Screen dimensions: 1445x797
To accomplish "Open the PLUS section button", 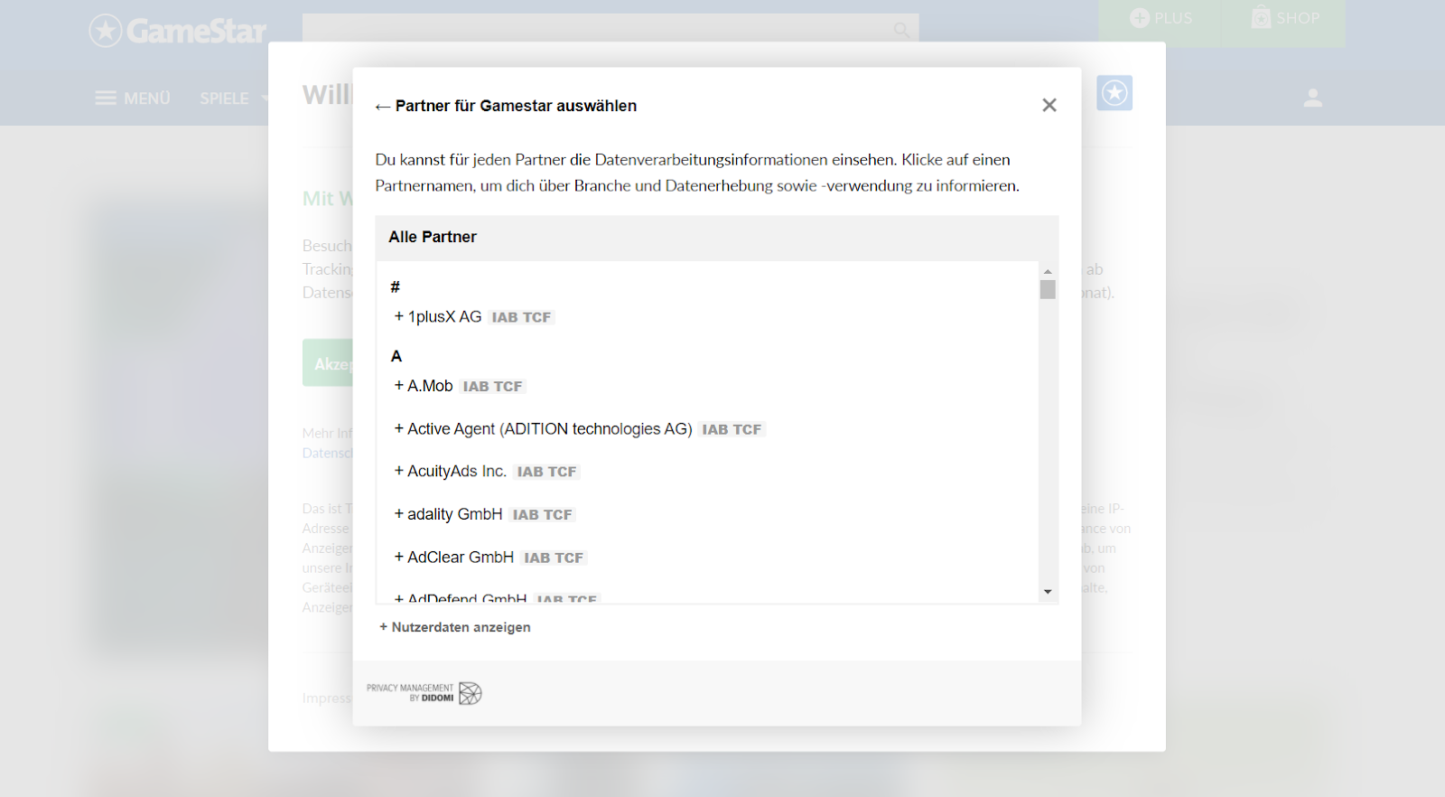I will coord(1161,18).
